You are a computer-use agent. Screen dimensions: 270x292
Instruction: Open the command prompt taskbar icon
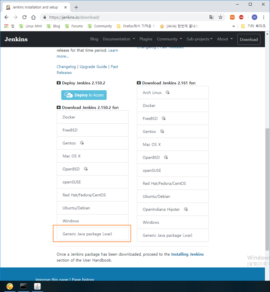tap(24, 287)
